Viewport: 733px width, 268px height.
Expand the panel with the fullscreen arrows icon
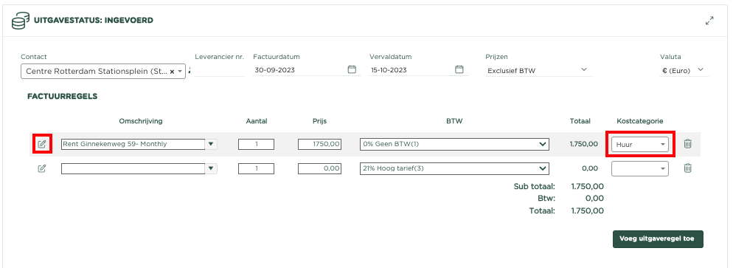(709, 21)
